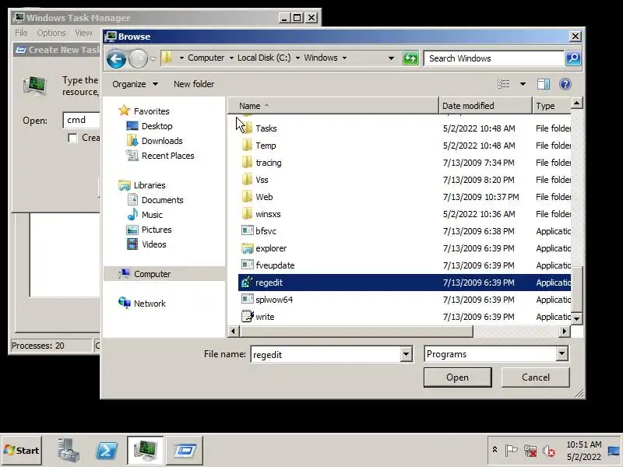Click the Task Manager taskbar button
The image size is (623, 467).
point(146,451)
